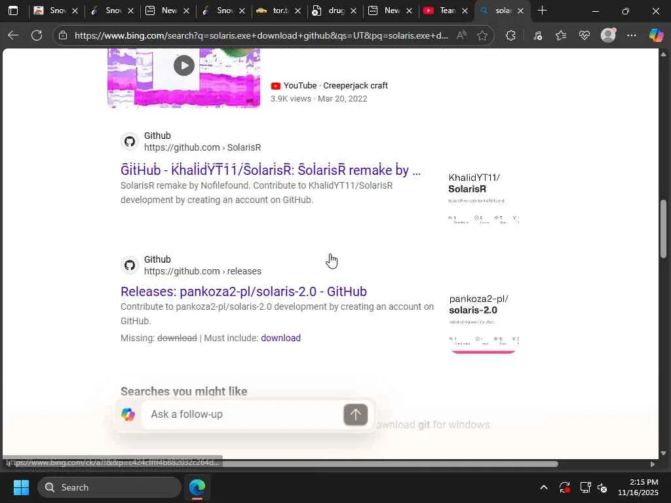Screen dimensions: 671x503
Task: Click the GitHub favicon for SolarisR result
Action: pyautogui.click(x=130, y=141)
